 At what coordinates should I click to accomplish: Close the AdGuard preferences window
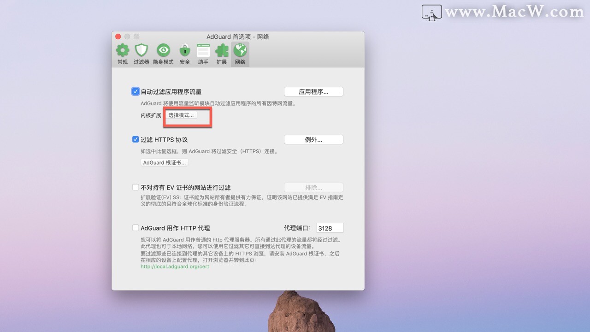[x=118, y=36]
